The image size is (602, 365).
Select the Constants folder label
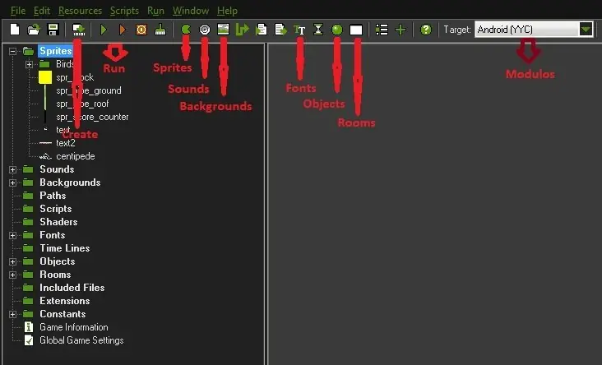click(x=63, y=314)
